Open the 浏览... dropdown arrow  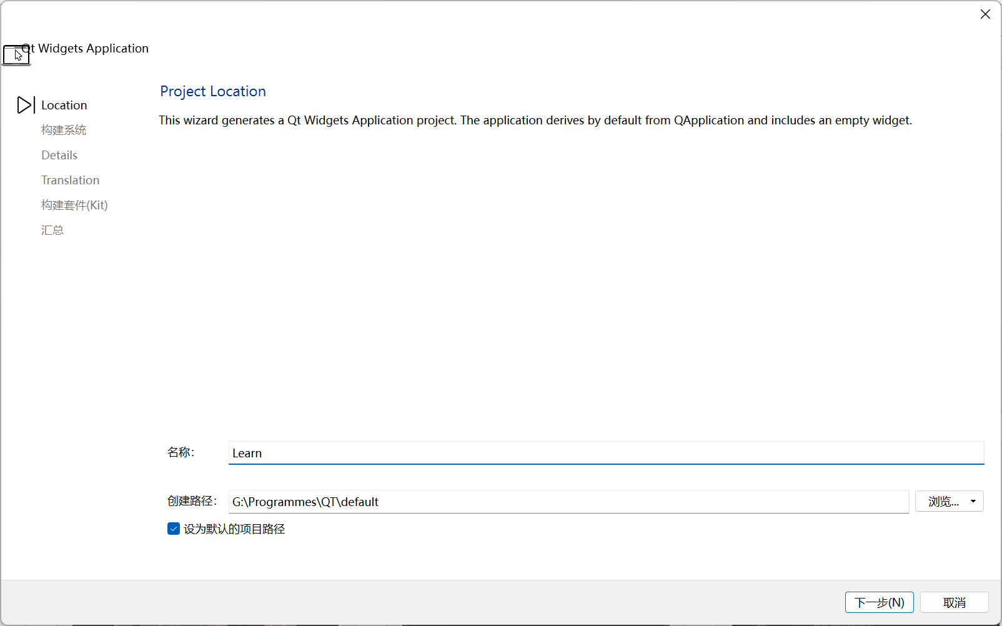click(x=973, y=502)
